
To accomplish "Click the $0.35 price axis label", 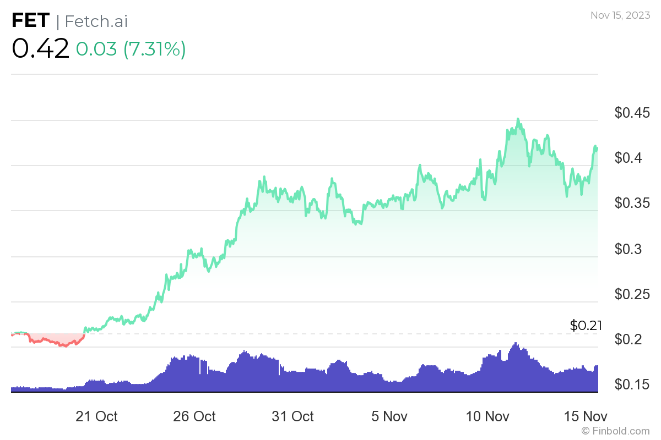I will pyautogui.click(x=633, y=204).
